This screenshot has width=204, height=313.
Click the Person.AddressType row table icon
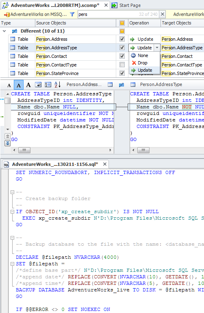(x=13, y=48)
